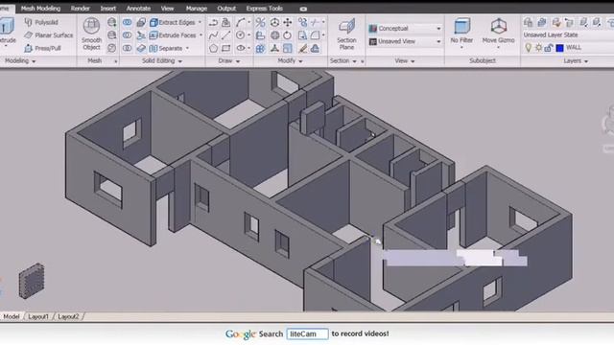This screenshot has height=345, width=614.
Task: Select the Model tab
Action: [x=12, y=316]
